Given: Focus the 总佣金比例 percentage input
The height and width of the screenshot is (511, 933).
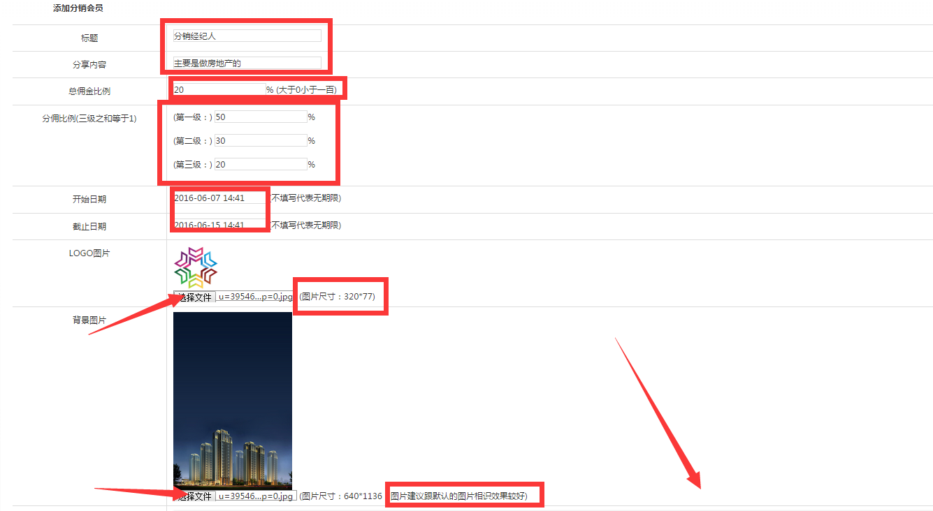Looking at the screenshot, I should tap(218, 90).
